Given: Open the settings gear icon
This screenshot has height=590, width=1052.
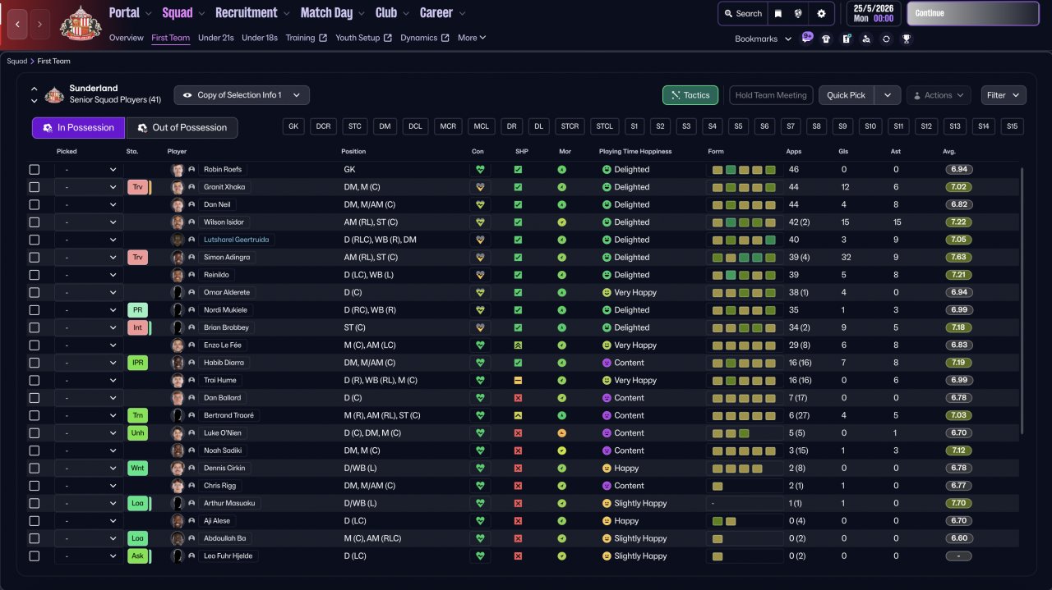Looking at the screenshot, I should (821, 13).
